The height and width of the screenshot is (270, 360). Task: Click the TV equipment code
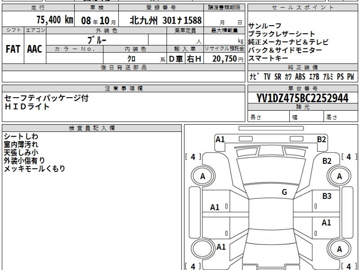coord(267,77)
